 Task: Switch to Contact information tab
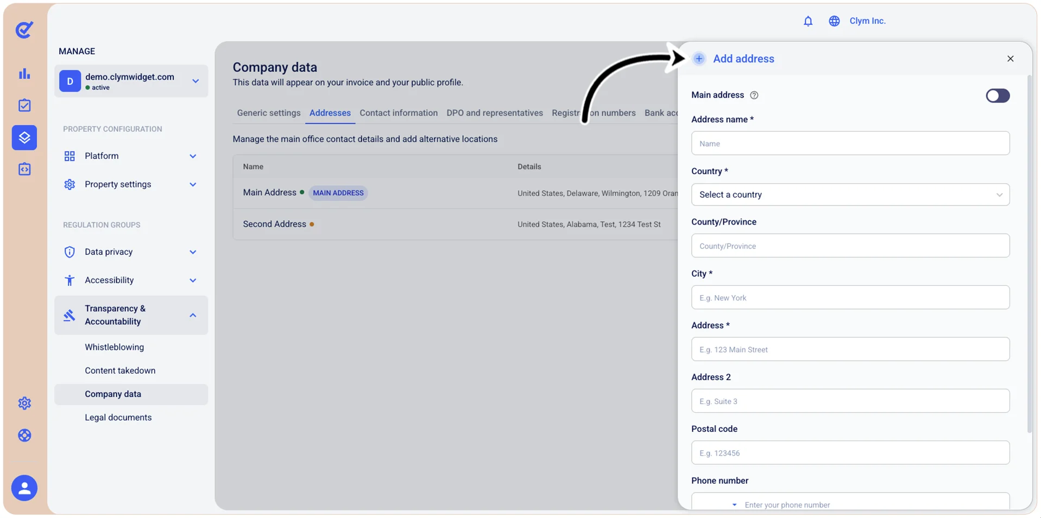click(x=398, y=113)
